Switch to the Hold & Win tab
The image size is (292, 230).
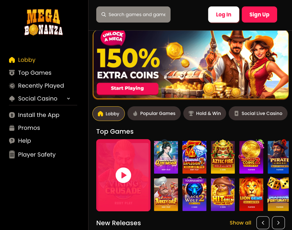tap(205, 113)
